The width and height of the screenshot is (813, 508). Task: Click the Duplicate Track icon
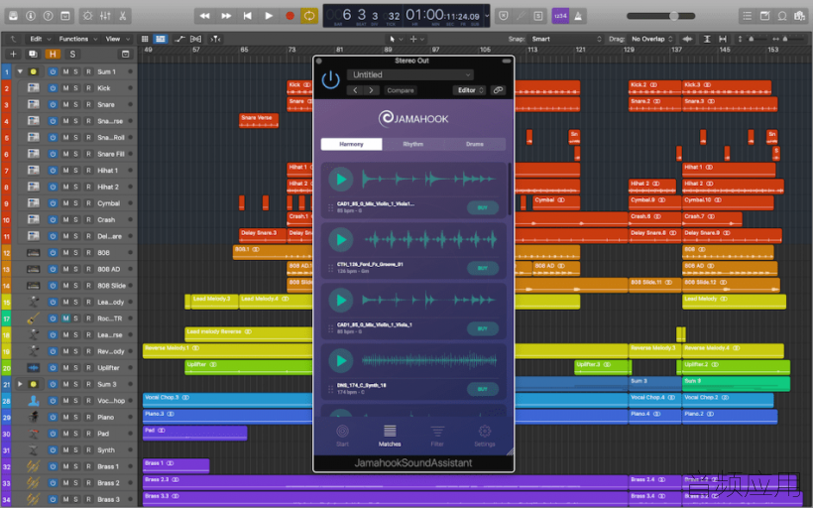click(x=33, y=54)
